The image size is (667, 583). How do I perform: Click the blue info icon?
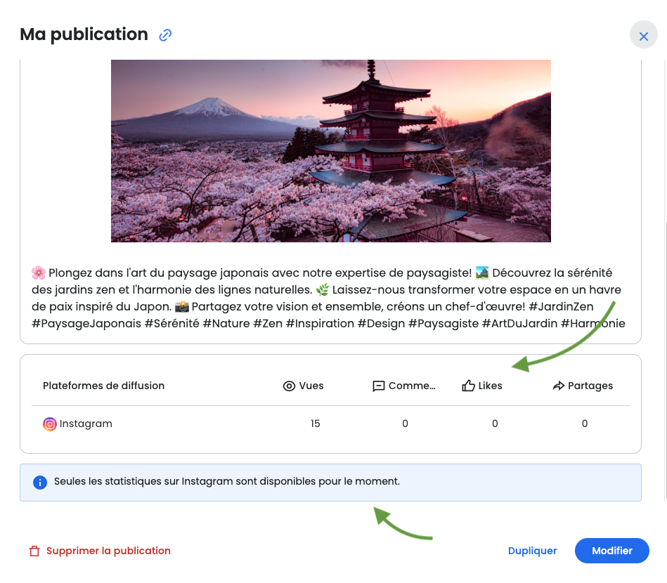tap(40, 483)
